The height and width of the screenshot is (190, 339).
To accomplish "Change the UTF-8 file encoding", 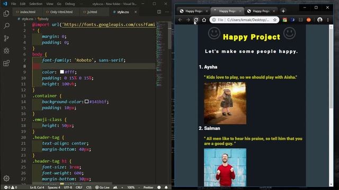I will tap(68, 187).
